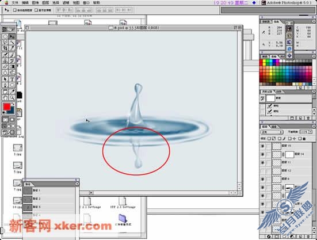Select the Type tool in toolbox

pos(12,79)
